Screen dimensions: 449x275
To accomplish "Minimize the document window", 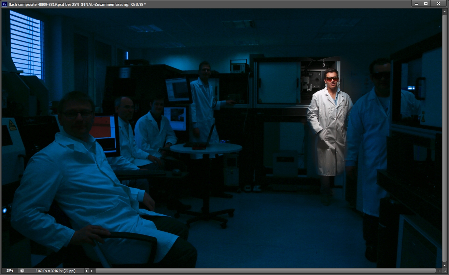I will coord(417,4).
